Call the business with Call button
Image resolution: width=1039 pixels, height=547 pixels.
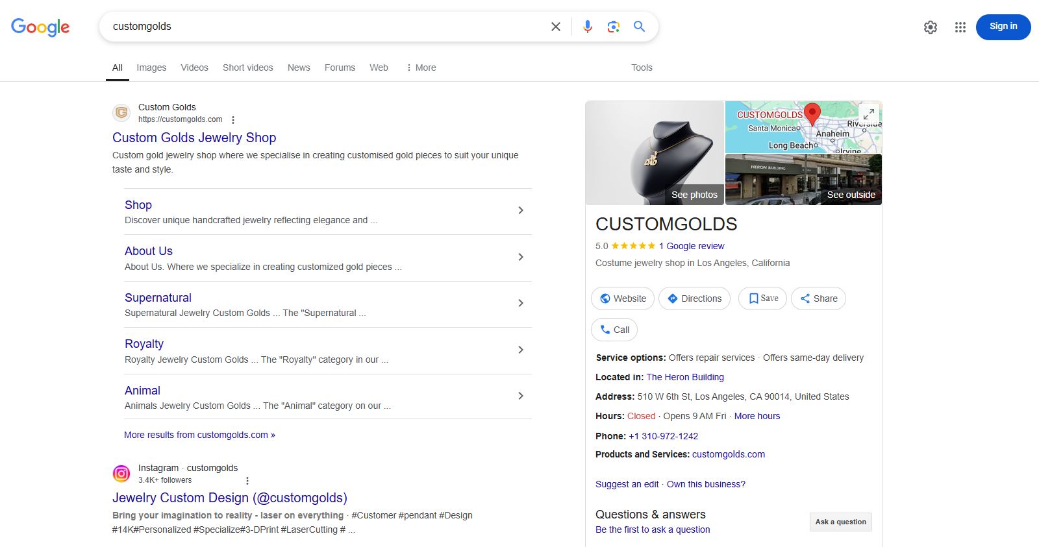[614, 330]
